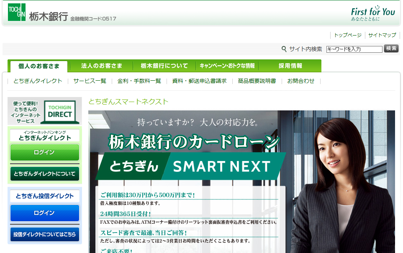Click the green ログイン button for とちぎんダイレクト
Image resolution: width=403 pixels, height=253 pixels.
point(45,152)
